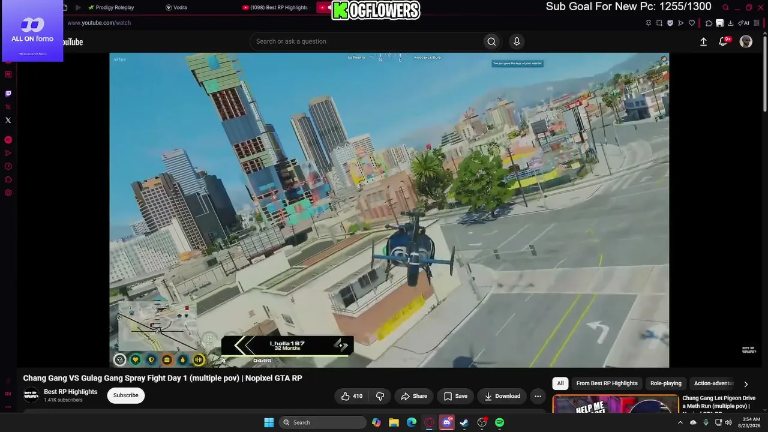Show hidden system tray icons
This screenshot has height=432, width=768.
[680, 422]
